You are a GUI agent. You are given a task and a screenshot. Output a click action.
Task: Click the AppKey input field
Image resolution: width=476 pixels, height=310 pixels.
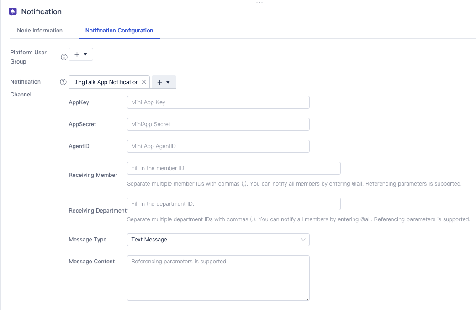pyautogui.click(x=218, y=102)
